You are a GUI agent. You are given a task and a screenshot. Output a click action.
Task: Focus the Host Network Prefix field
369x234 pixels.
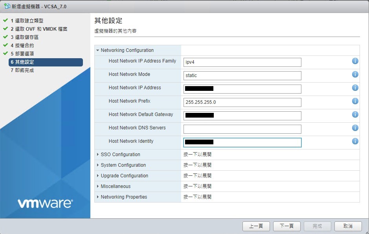coord(242,102)
